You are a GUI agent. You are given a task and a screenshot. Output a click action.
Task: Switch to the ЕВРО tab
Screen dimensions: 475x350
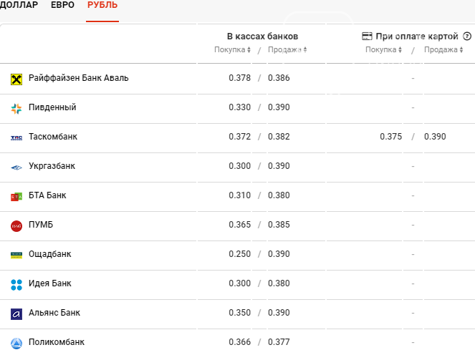[62, 5]
